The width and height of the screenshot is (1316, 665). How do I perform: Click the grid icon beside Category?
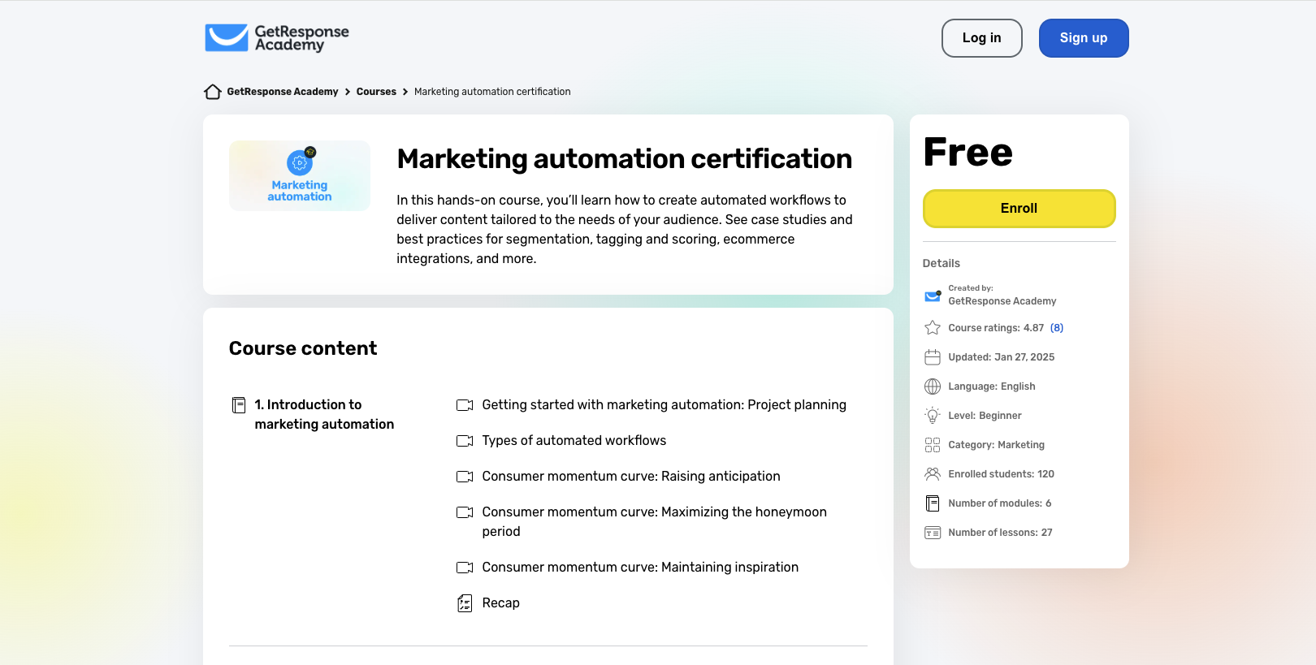point(933,445)
